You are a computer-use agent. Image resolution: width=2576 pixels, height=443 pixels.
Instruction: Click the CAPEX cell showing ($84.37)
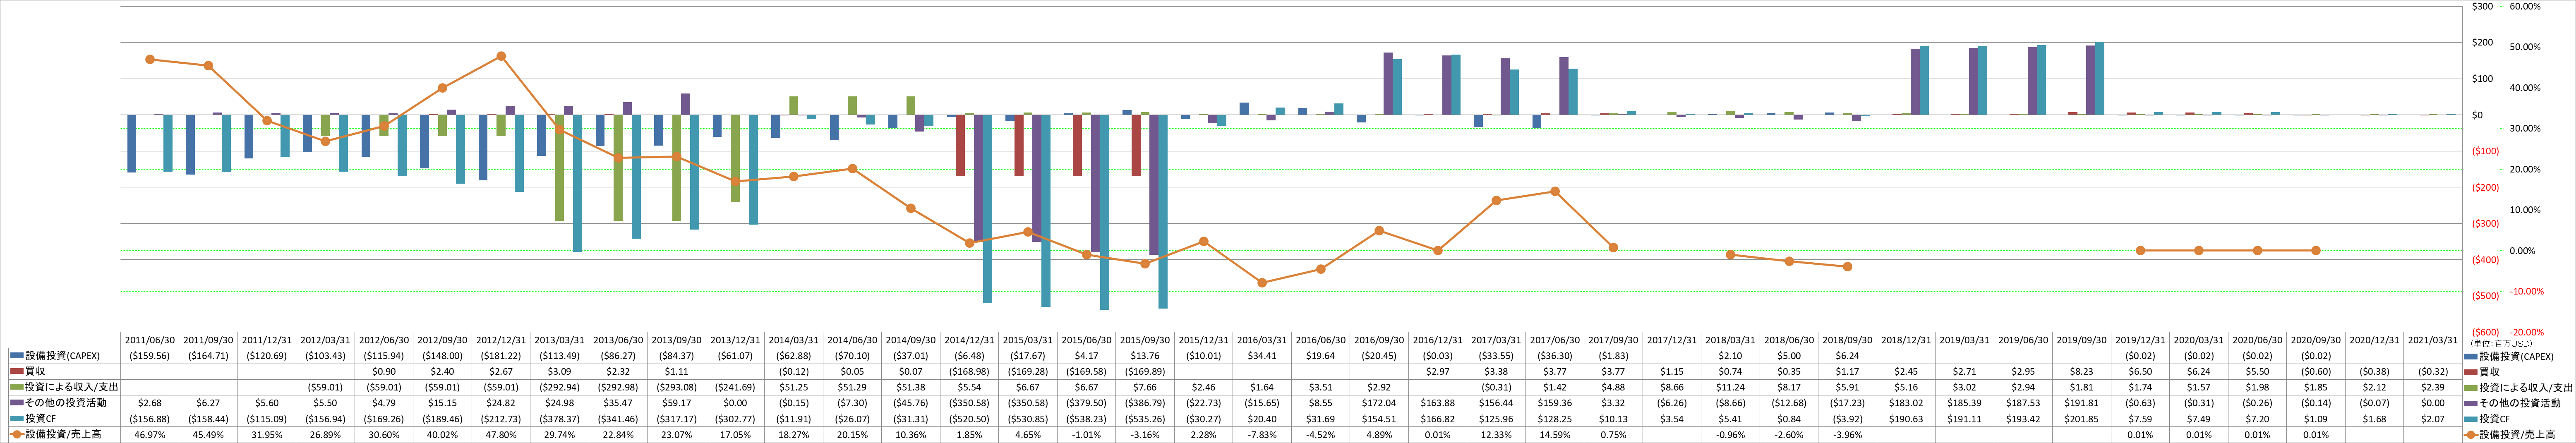(x=676, y=356)
